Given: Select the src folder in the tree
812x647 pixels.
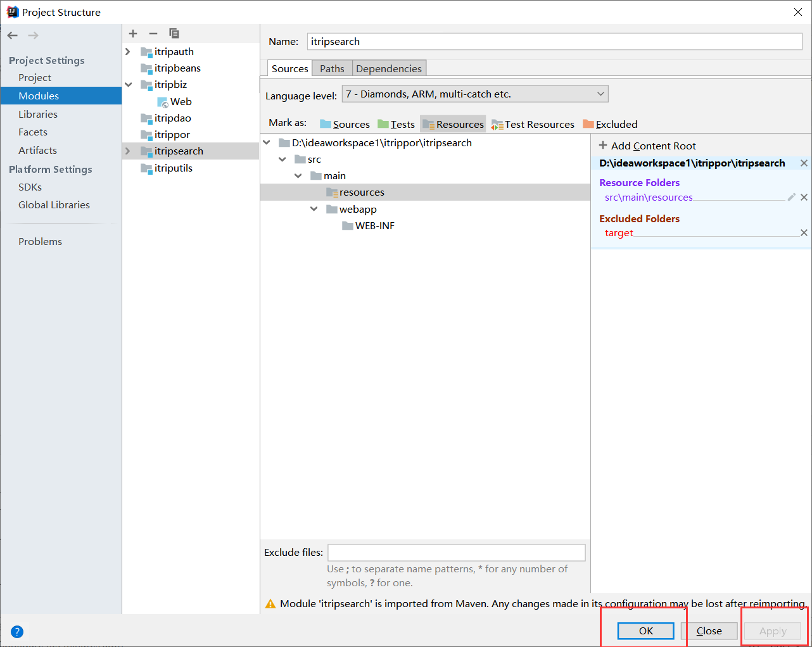Looking at the screenshot, I should (314, 160).
